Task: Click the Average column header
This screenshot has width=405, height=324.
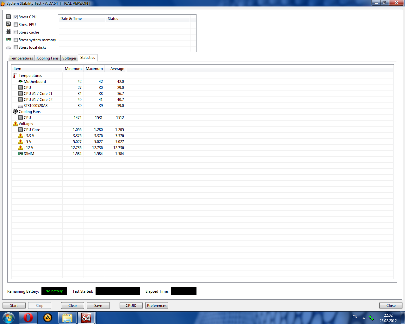Action: pyautogui.click(x=115, y=69)
